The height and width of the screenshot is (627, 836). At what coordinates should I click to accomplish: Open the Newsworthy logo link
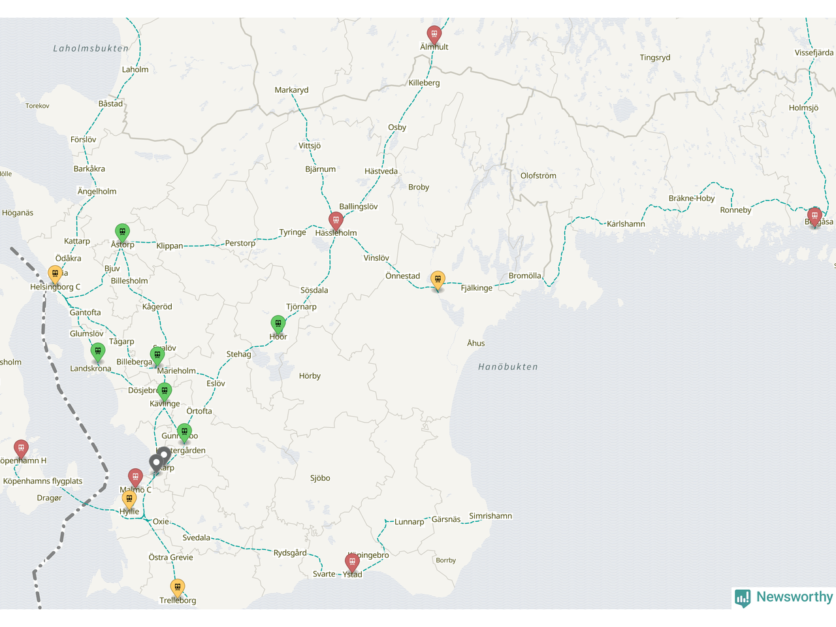(784, 597)
